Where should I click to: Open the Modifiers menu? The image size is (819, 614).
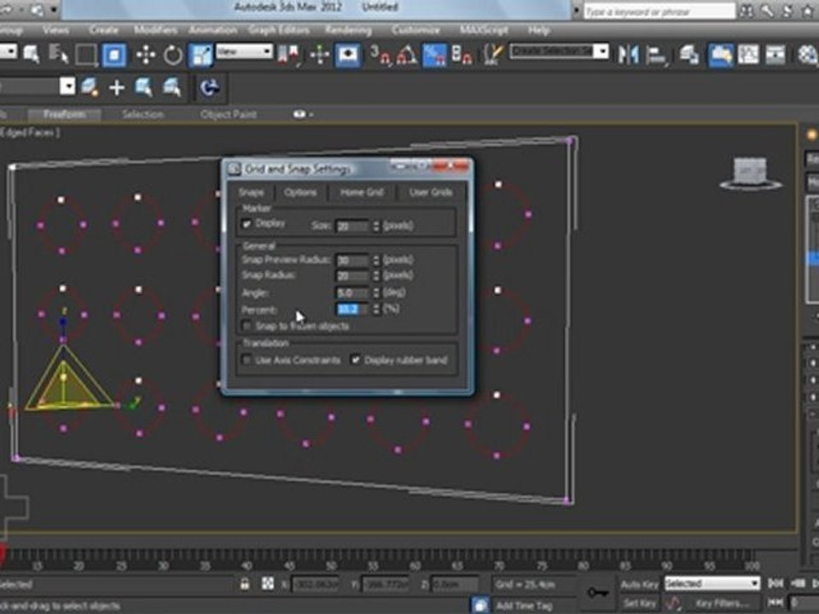point(155,30)
